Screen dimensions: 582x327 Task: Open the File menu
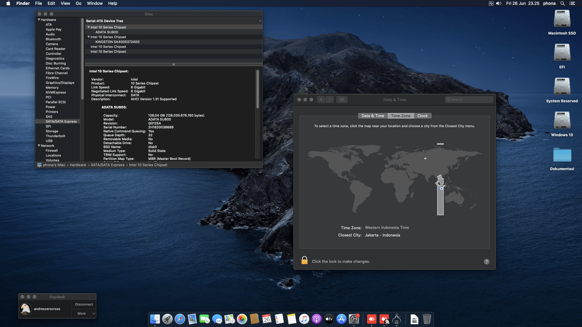[38, 3]
